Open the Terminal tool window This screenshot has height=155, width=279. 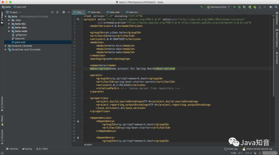point(12,149)
